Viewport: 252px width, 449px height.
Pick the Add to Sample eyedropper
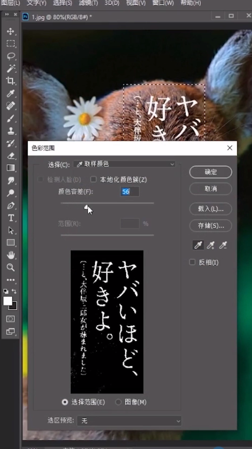pos(211,245)
